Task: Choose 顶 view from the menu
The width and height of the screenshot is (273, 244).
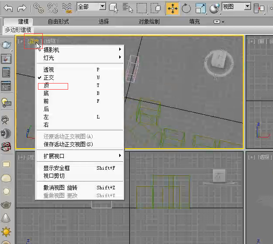Action: coord(80,85)
